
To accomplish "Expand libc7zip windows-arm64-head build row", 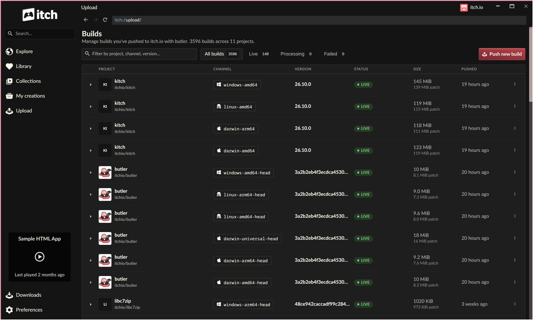I will coord(90,305).
